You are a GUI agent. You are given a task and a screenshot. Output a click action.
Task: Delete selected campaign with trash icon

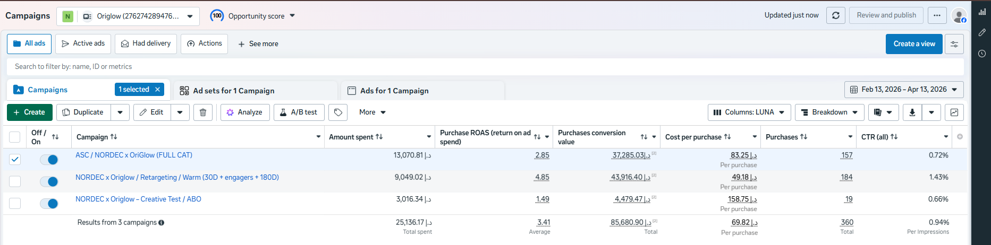point(203,112)
